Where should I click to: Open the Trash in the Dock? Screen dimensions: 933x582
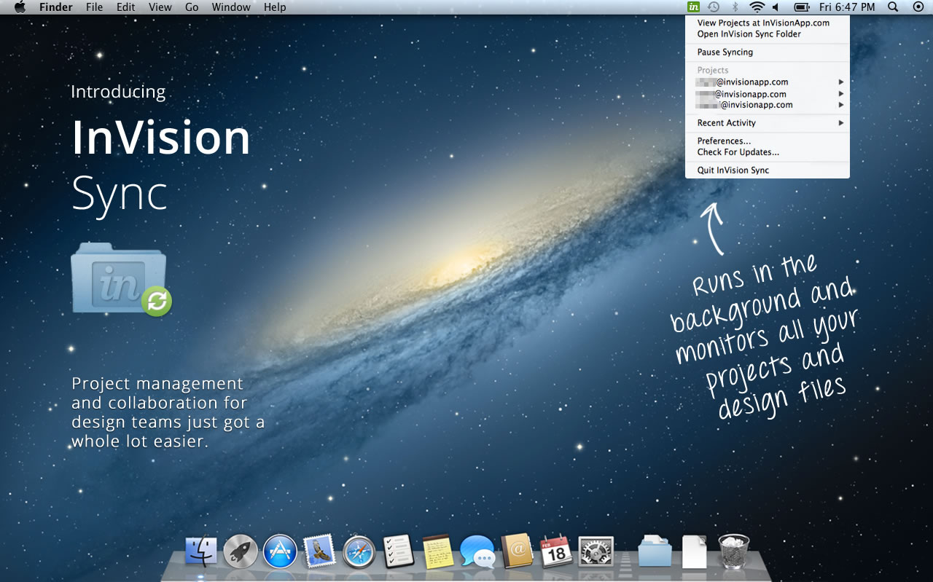point(734,551)
